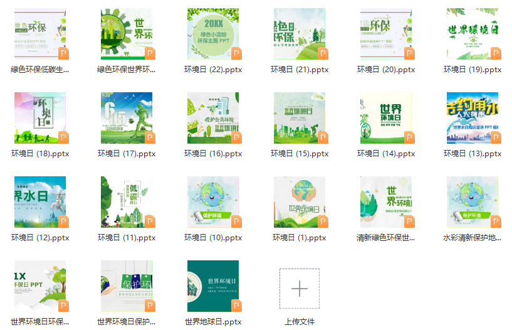Click the file name 环境日 (1).pptx
Screen dimensions: 512x330
coord(300,238)
